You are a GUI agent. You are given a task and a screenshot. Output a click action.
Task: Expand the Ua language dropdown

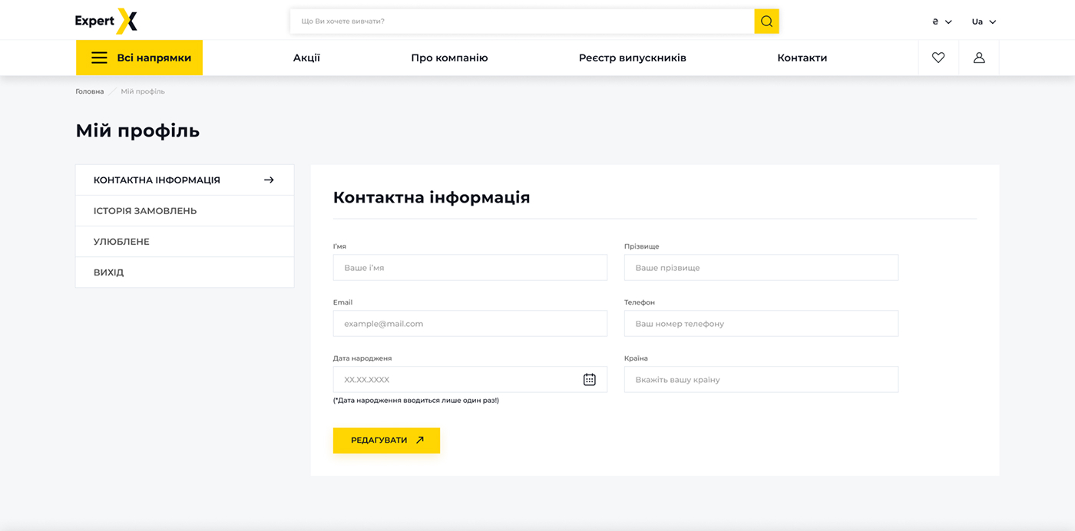pyautogui.click(x=984, y=21)
